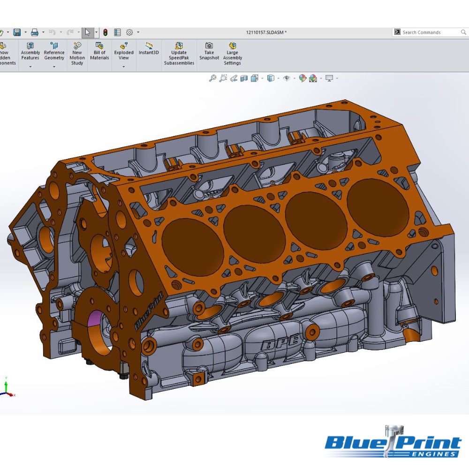Click the Search Commands input field
This screenshot has width=469, height=469.
[x=430, y=32]
